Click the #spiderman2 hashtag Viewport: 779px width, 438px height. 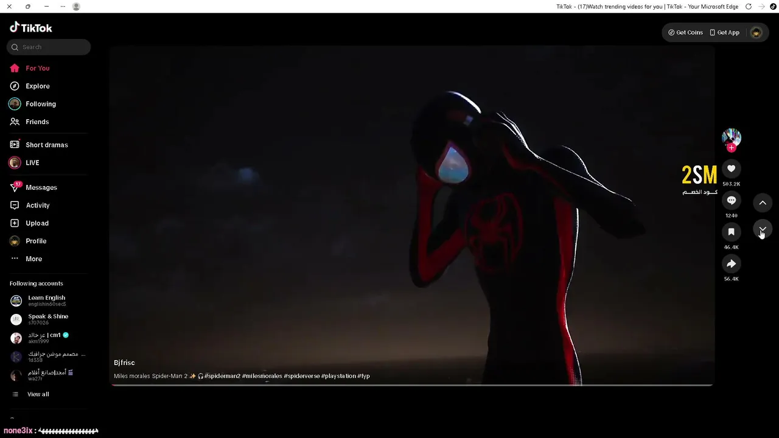pos(222,376)
